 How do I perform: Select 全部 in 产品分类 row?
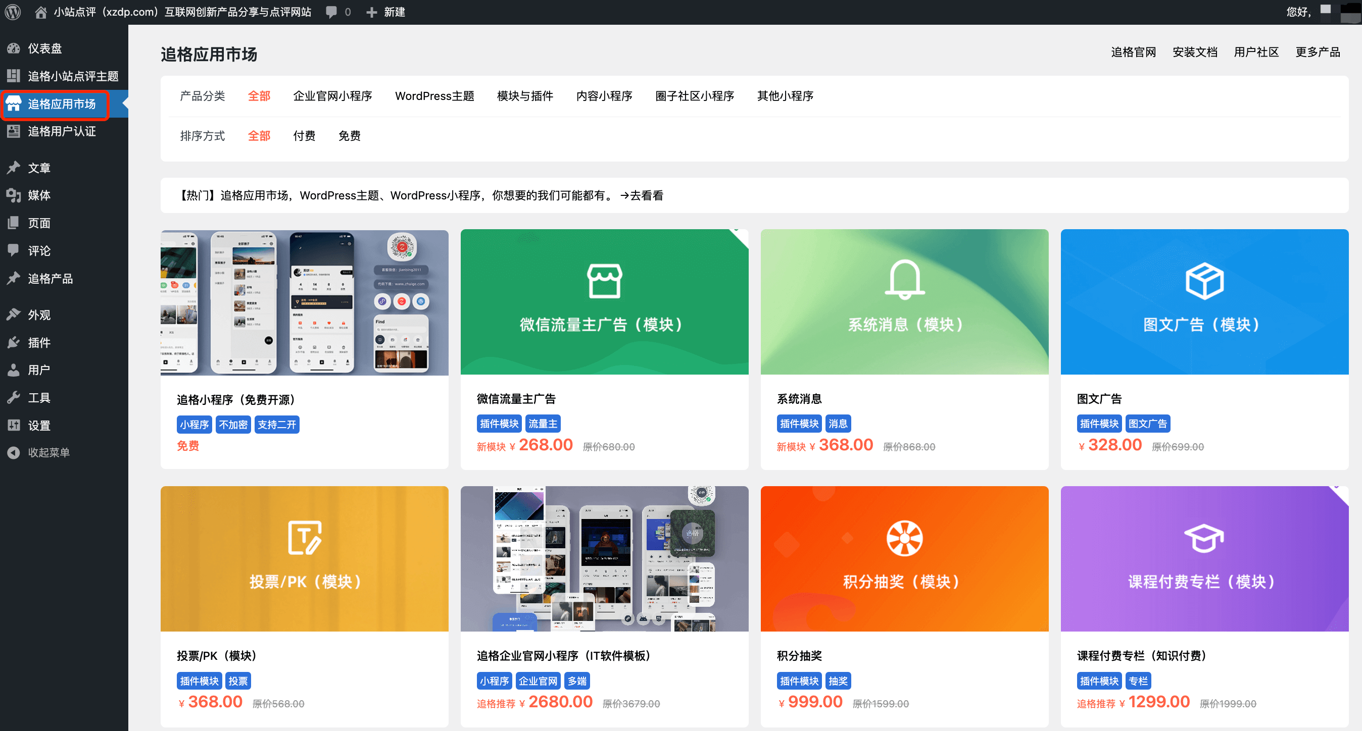tap(259, 95)
